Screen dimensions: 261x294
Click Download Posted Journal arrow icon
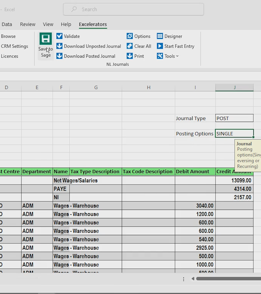pyautogui.click(x=59, y=56)
